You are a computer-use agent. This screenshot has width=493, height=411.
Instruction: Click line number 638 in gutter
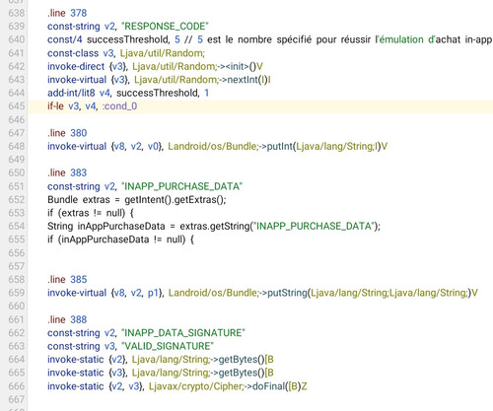(x=17, y=13)
